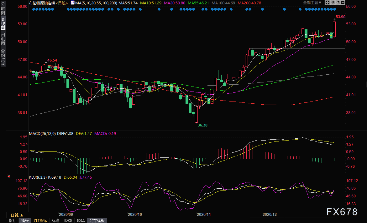Image resolution: width=367 pixels, height=223 pixels.
Task: Switch to the 分时图 side tab
Action: coord(3,11)
